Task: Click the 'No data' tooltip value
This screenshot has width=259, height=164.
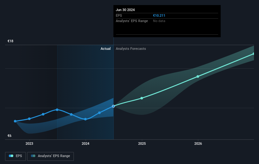Action: click(x=159, y=21)
